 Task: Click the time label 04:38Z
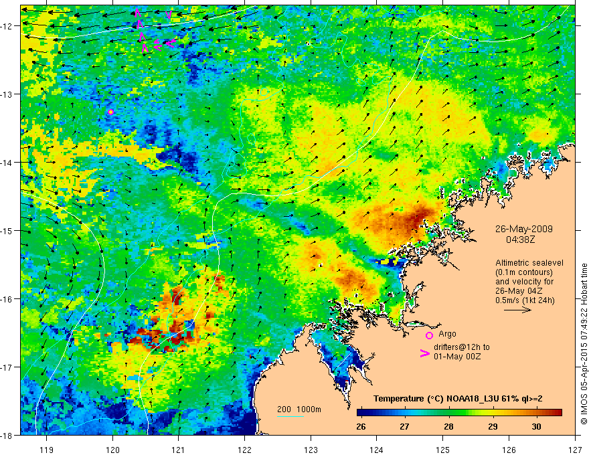coord(520,239)
